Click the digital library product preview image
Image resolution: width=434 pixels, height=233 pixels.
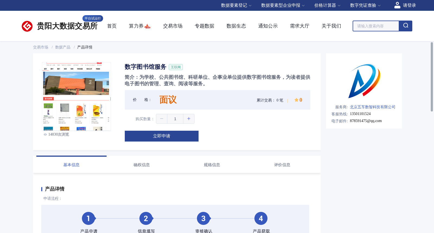point(76,96)
